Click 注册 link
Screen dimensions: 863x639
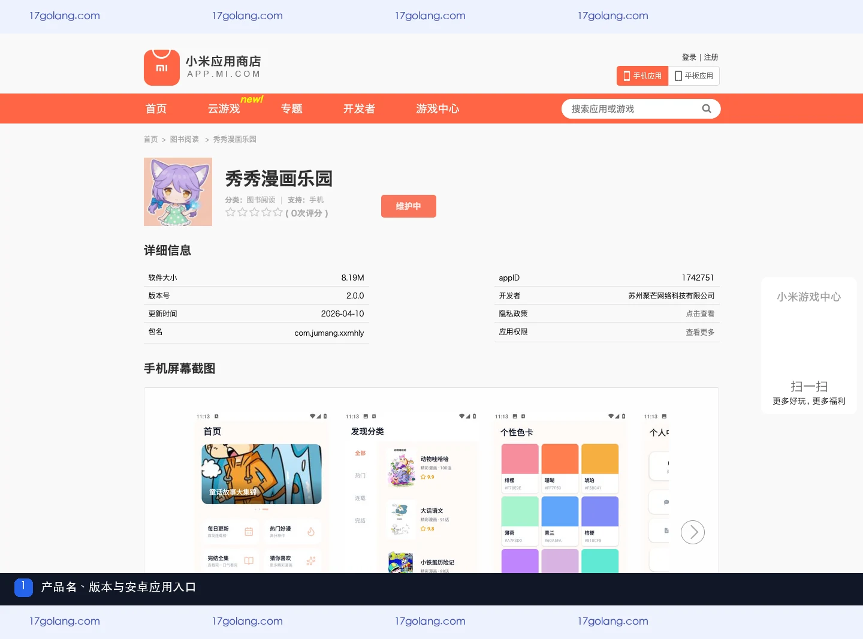click(711, 58)
